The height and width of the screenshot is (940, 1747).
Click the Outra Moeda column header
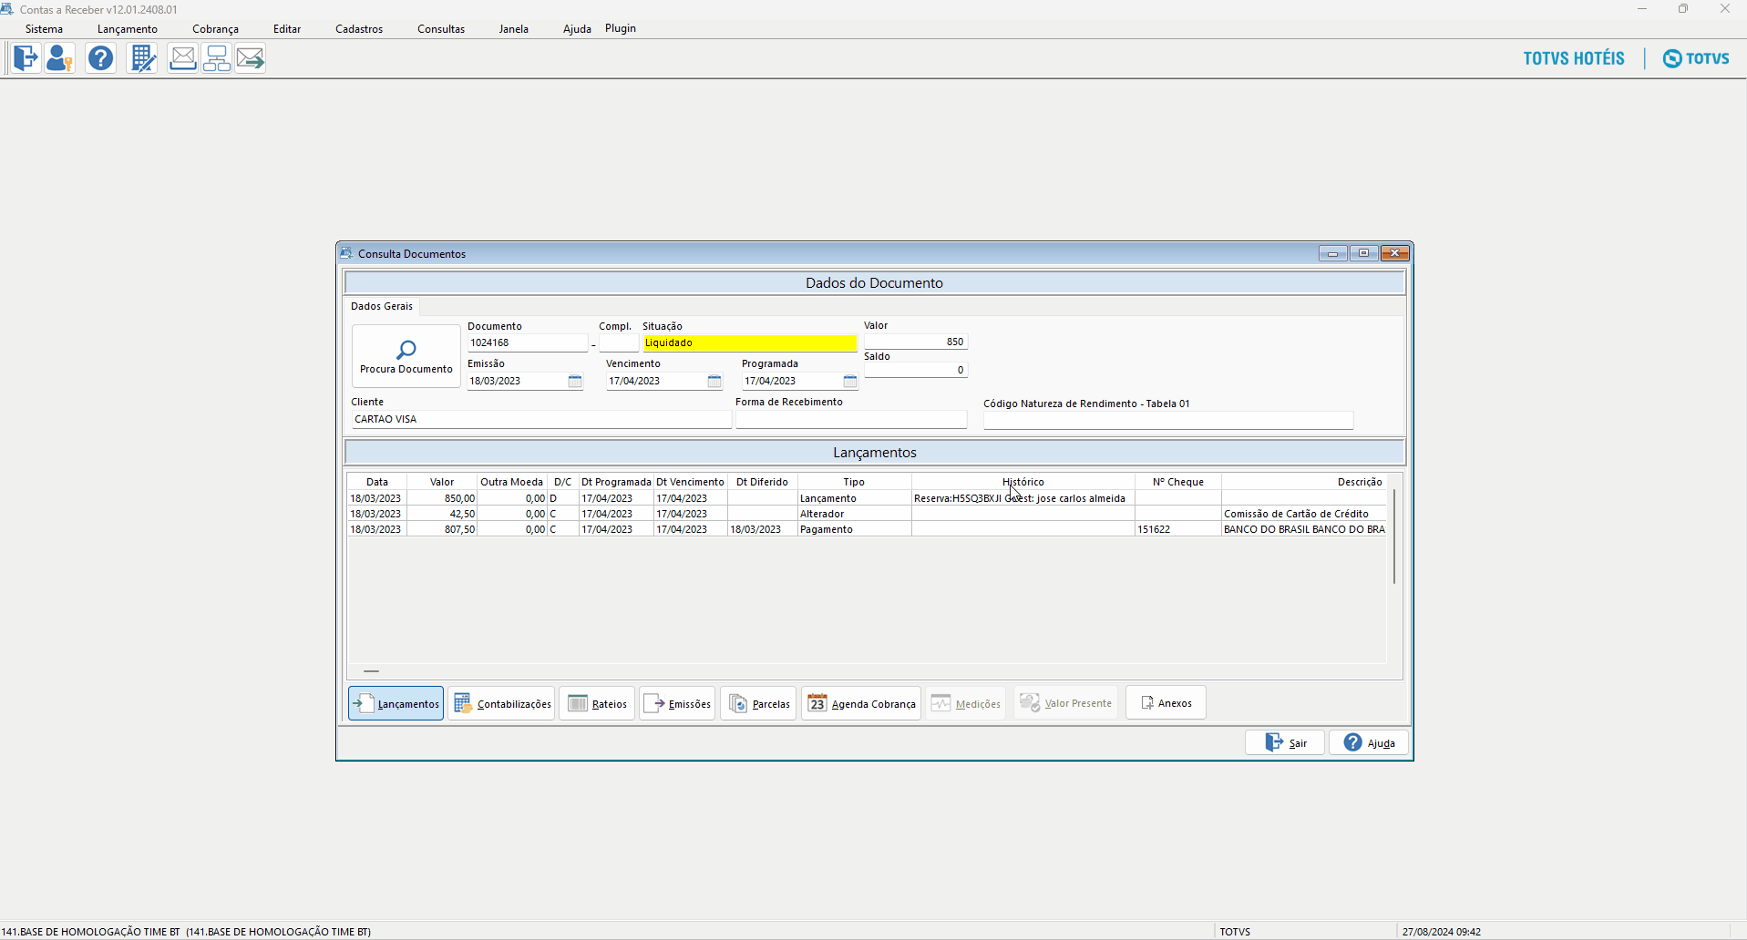512,482
